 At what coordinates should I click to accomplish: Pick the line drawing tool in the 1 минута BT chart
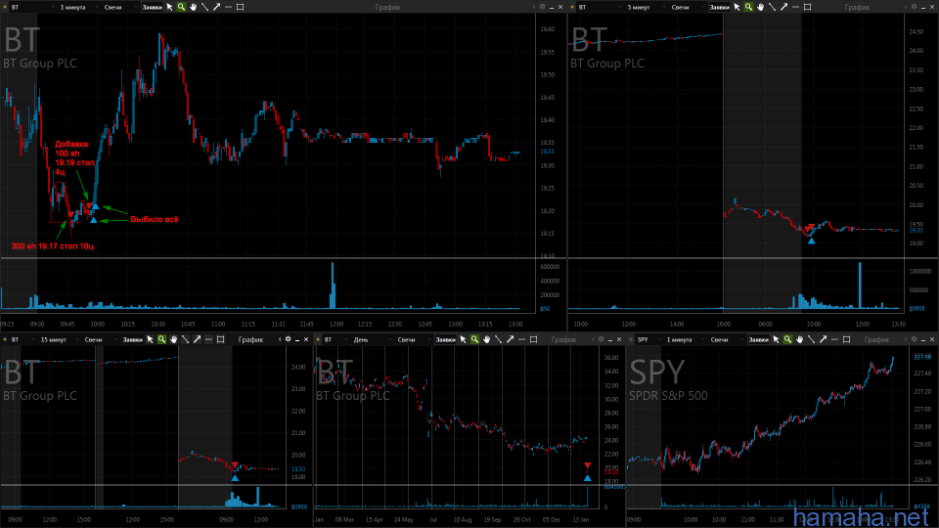pyautogui.click(x=204, y=7)
